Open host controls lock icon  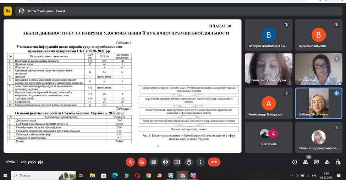click(338, 162)
